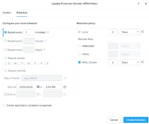Check the last S (Saturday) weekday checkbox

[x=44, y=64]
